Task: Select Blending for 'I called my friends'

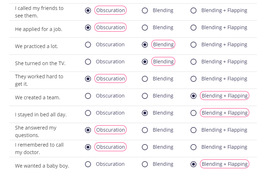Action: click(x=145, y=11)
